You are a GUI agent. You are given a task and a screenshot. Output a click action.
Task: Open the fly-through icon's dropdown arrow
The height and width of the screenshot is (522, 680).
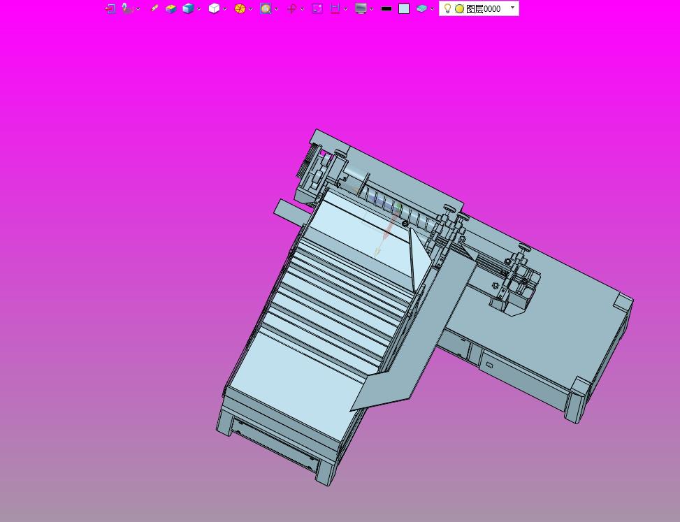pos(138,8)
